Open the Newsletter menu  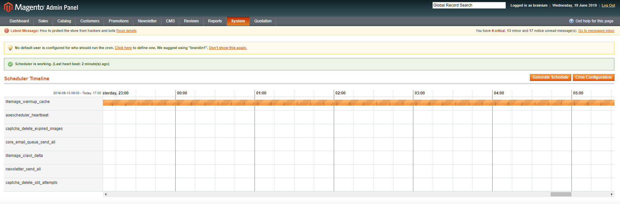click(x=147, y=21)
